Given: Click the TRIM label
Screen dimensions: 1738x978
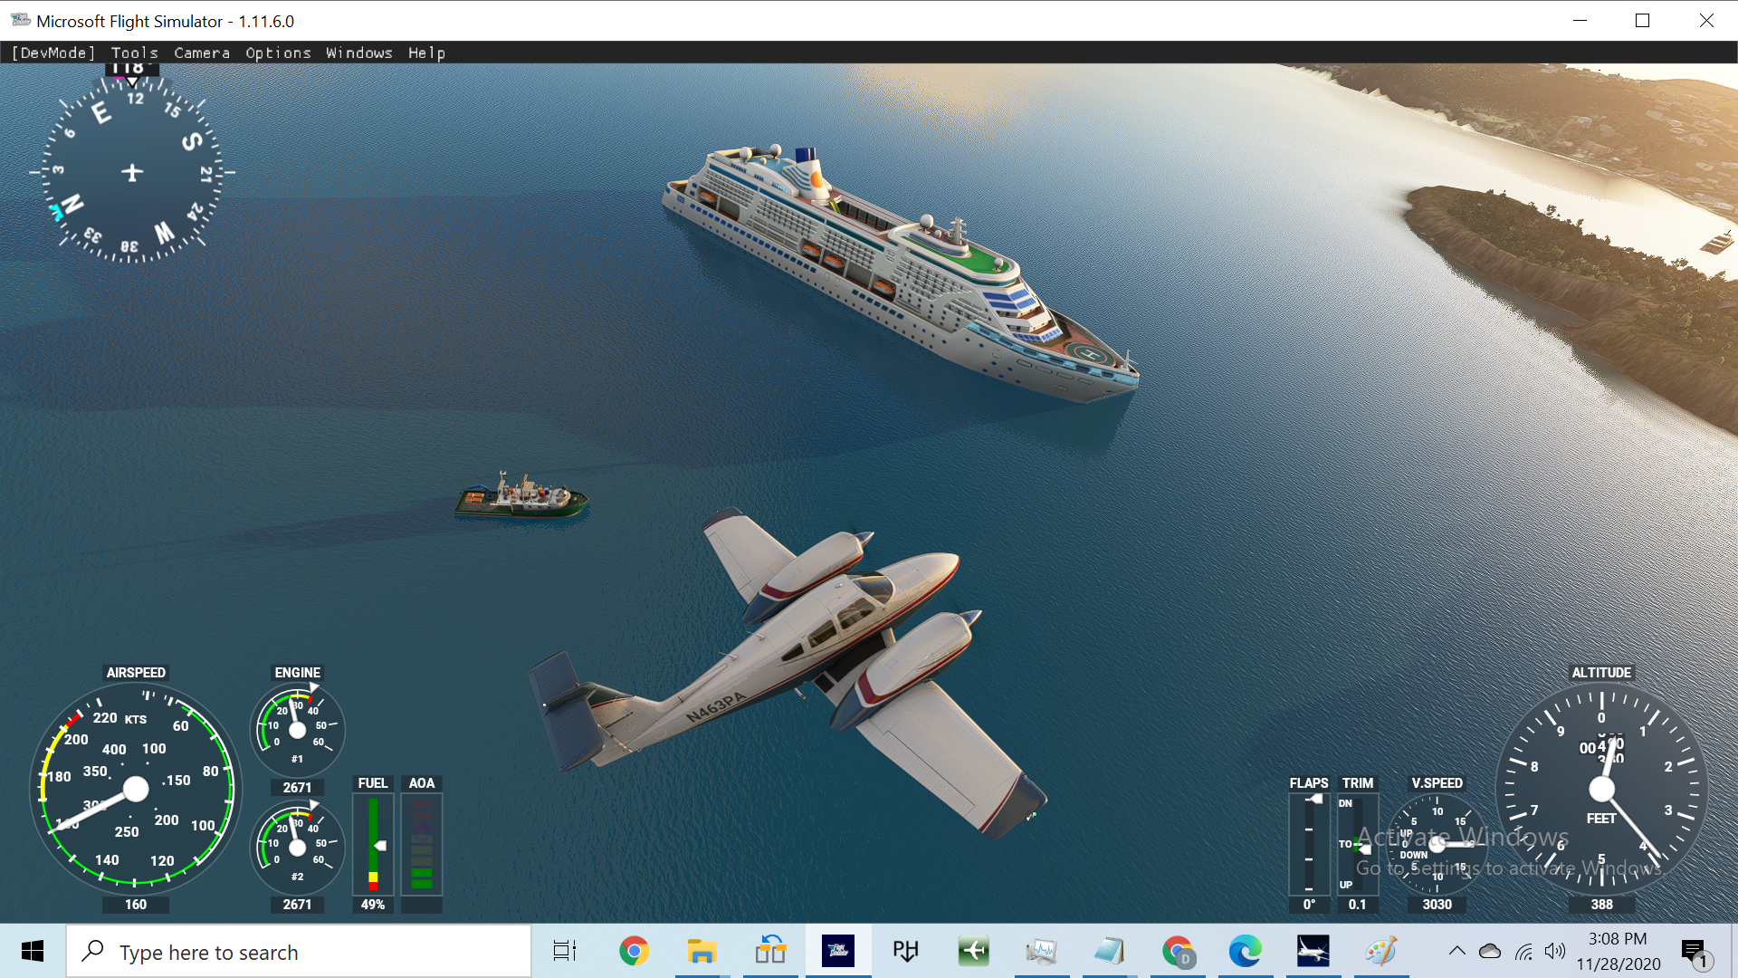Looking at the screenshot, I should point(1358,783).
